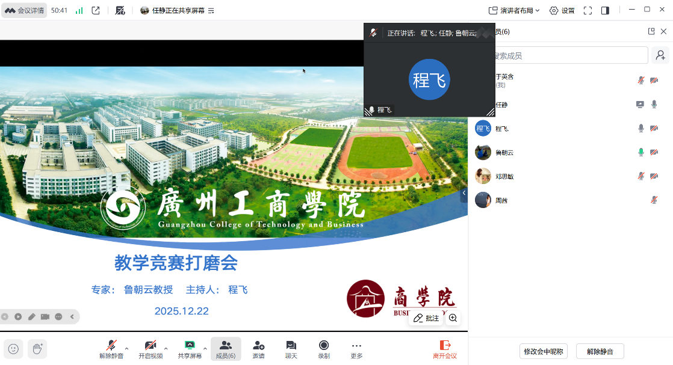Click the add member icon beside search box
This screenshot has width=673, height=365.
pos(660,55)
